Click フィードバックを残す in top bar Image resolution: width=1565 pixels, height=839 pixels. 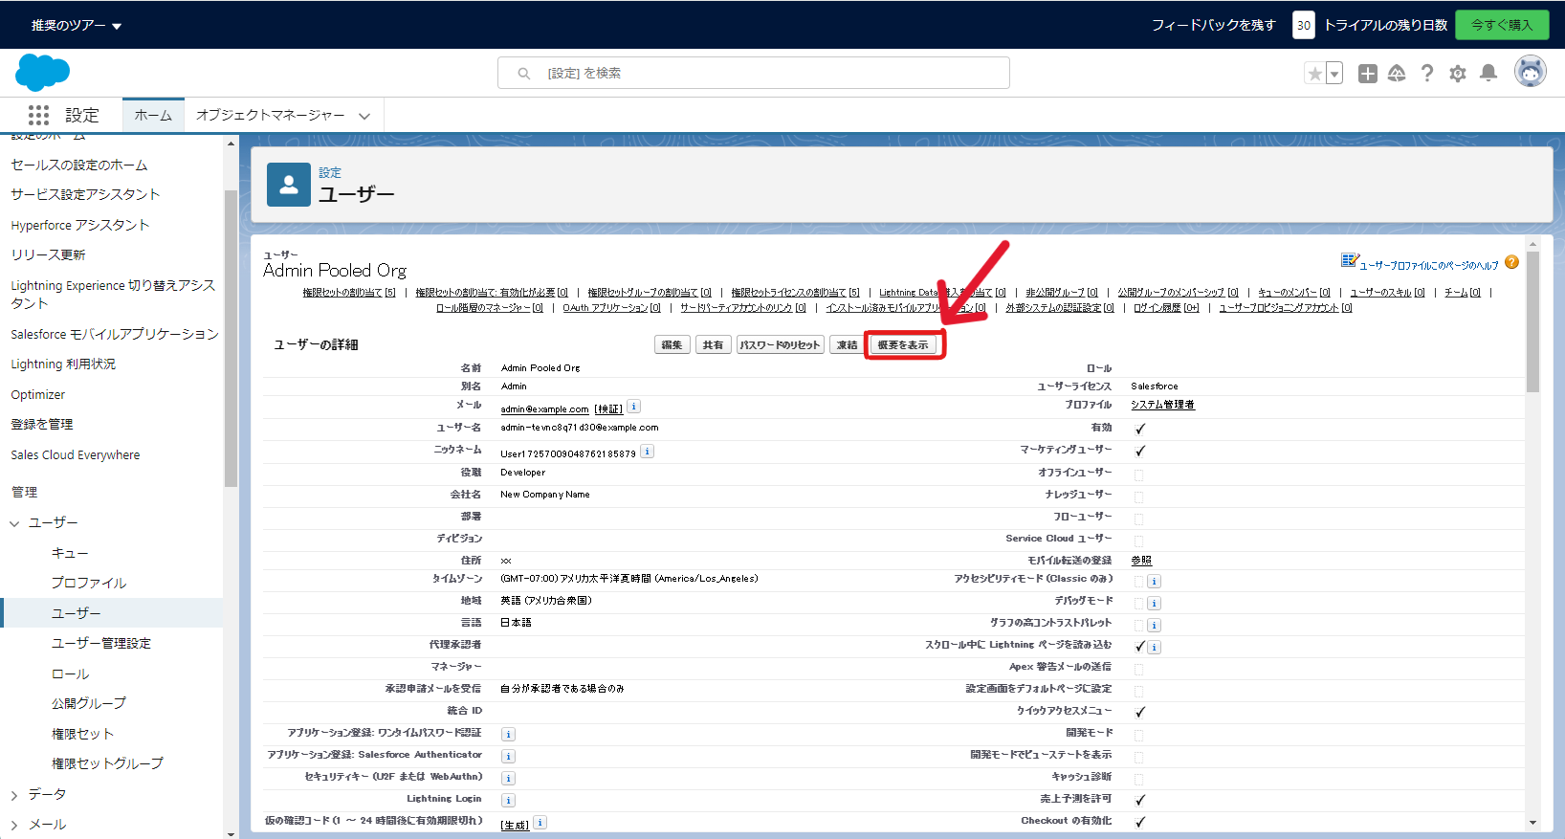(x=1214, y=26)
